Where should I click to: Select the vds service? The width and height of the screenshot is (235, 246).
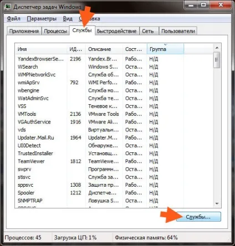point(114,130)
